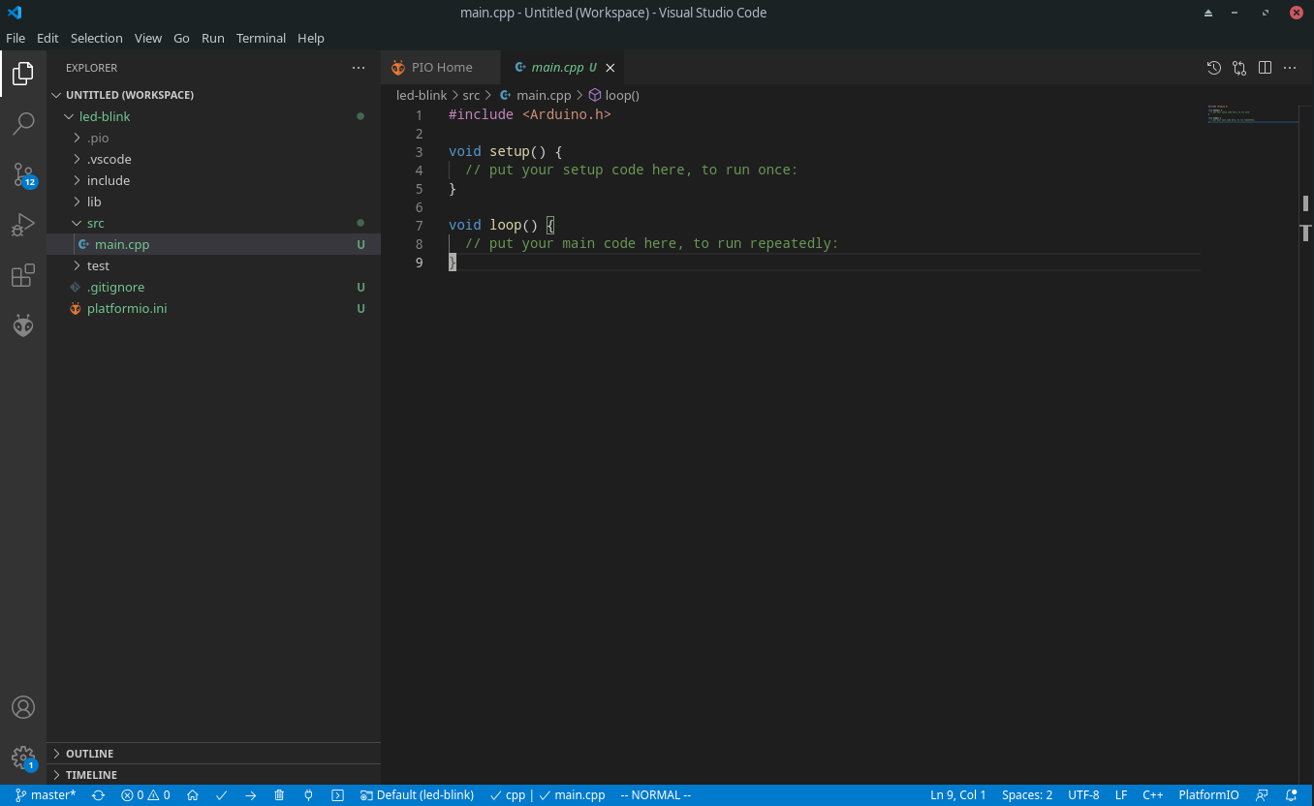Image resolution: width=1314 pixels, height=806 pixels.
Task: Click master* branch in status bar
Action: click(46, 795)
